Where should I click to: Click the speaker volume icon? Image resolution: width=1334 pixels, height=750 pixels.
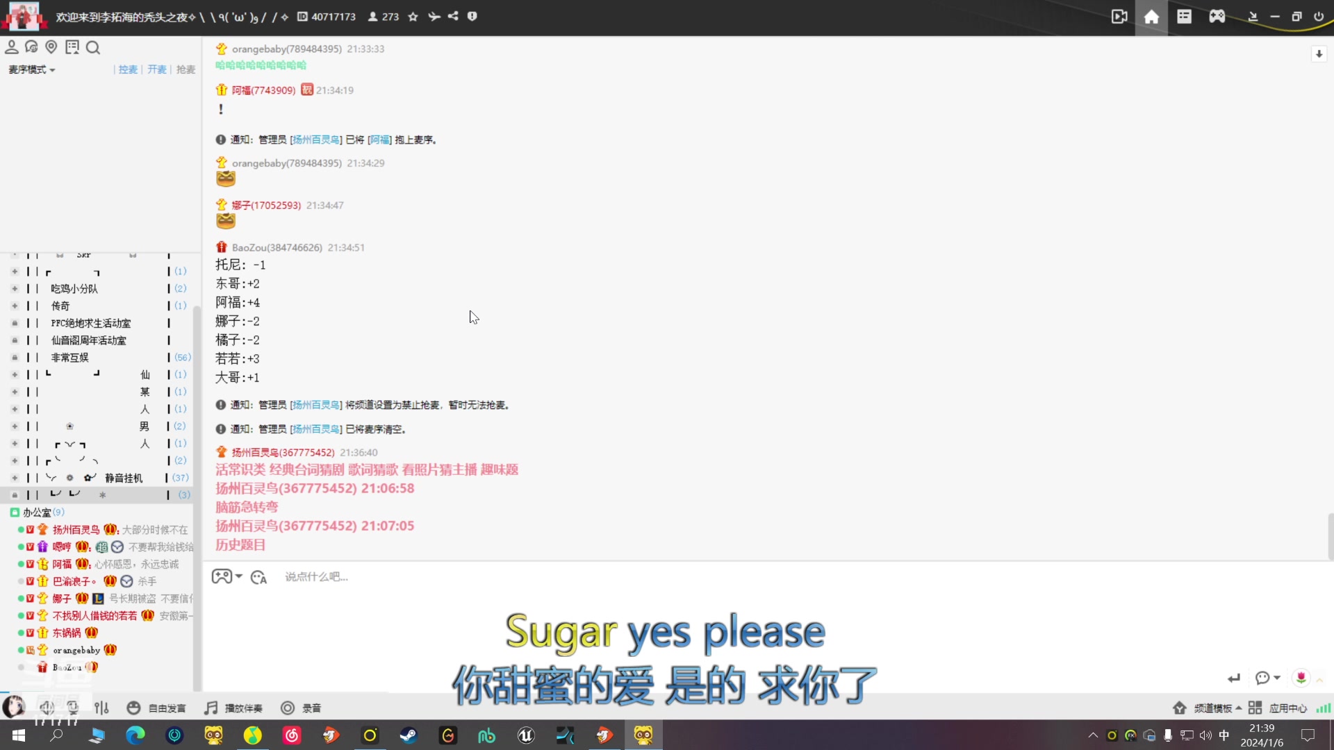47,707
